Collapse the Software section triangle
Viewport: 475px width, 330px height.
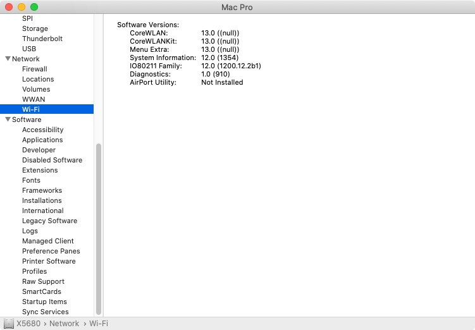(8, 119)
